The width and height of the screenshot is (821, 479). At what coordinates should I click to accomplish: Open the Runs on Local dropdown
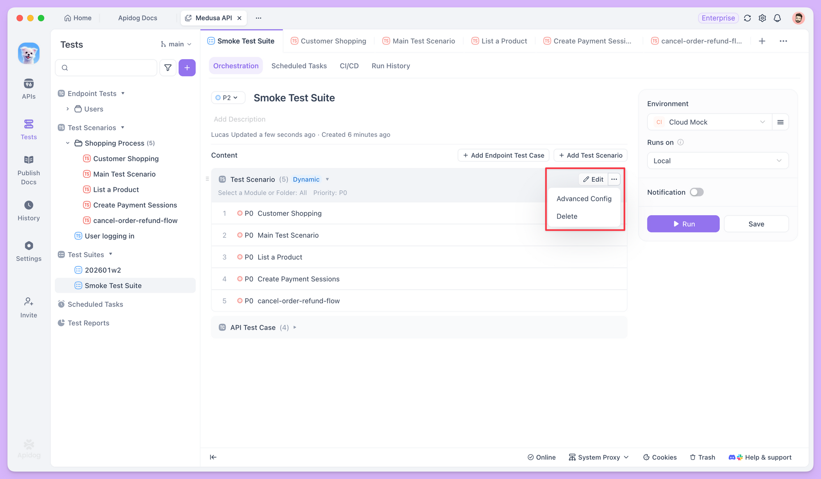click(x=718, y=161)
